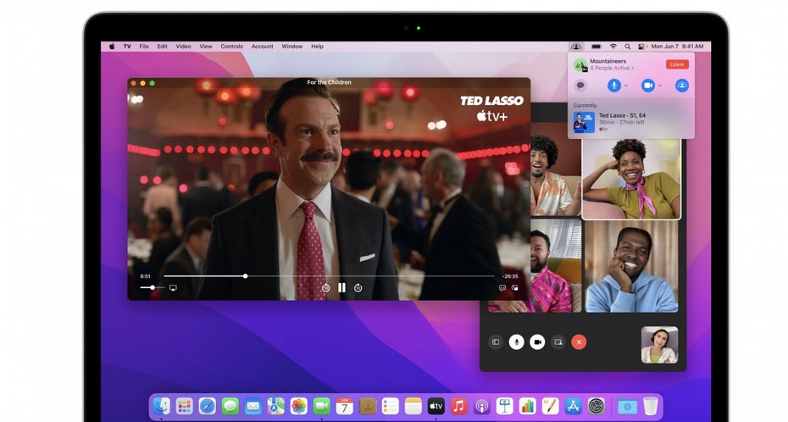Image resolution: width=788 pixels, height=422 pixels.
Task: Click the screen share button in SharePlay panel
Action: tap(681, 86)
